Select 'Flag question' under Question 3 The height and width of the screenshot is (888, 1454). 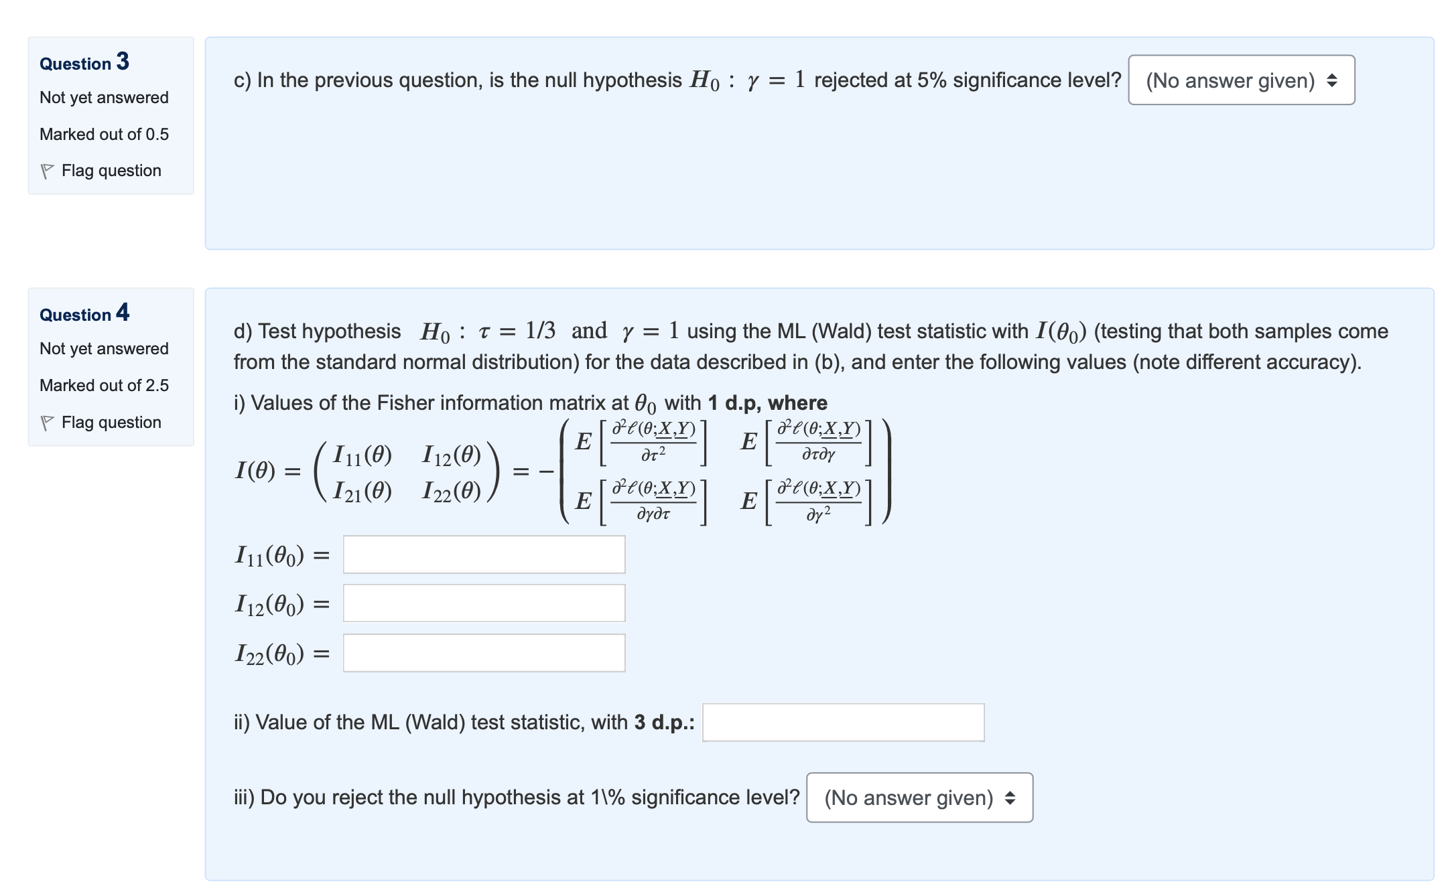pyautogui.click(x=111, y=170)
